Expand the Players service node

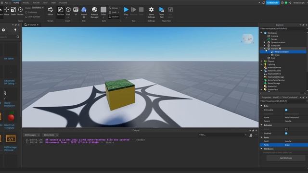tap(261, 61)
